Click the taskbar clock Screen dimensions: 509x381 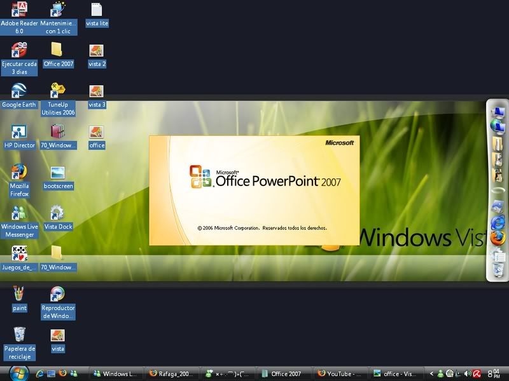point(494,374)
